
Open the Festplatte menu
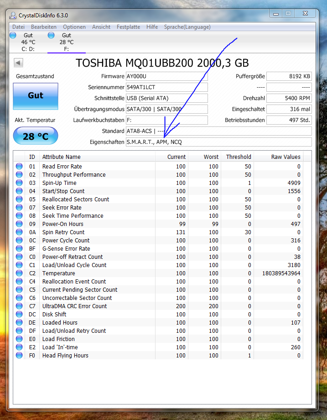128,27
